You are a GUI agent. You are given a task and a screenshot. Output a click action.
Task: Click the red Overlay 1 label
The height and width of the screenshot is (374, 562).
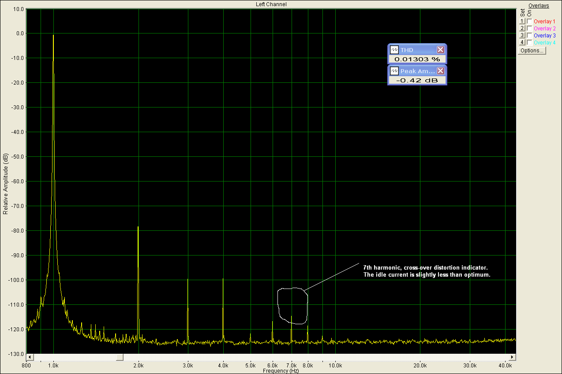tap(545, 21)
